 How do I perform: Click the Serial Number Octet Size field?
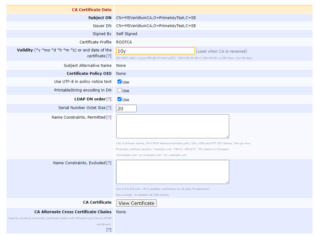click(126, 108)
